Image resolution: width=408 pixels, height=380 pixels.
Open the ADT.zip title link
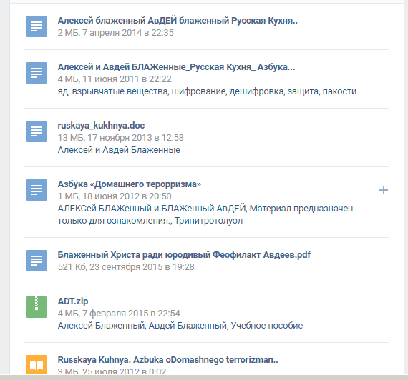click(73, 301)
